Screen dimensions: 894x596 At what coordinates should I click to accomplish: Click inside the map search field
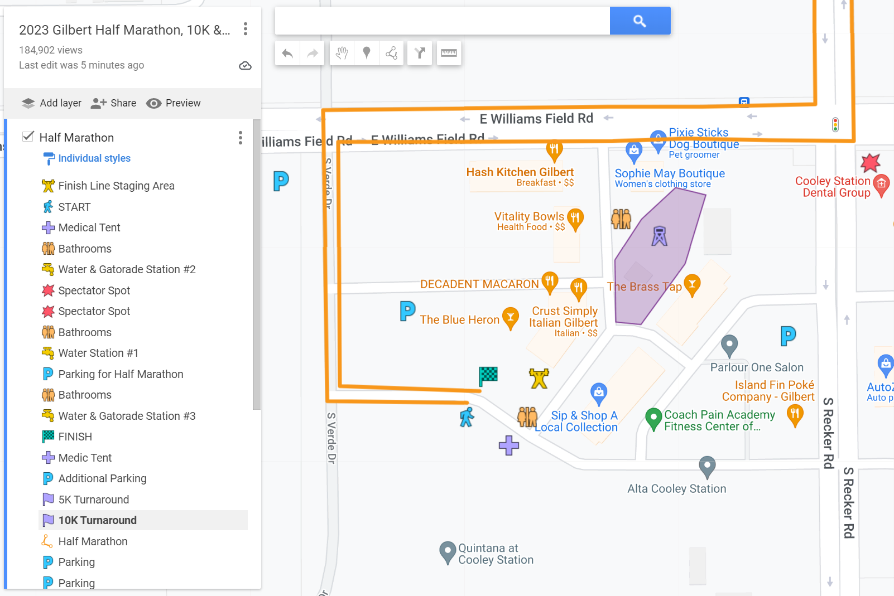[x=442, y=21]
